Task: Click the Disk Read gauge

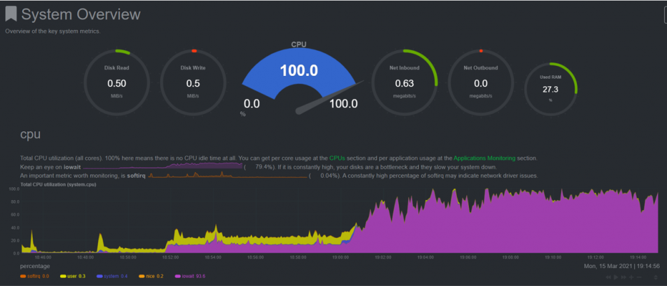Action: click(x=117, y=83)
